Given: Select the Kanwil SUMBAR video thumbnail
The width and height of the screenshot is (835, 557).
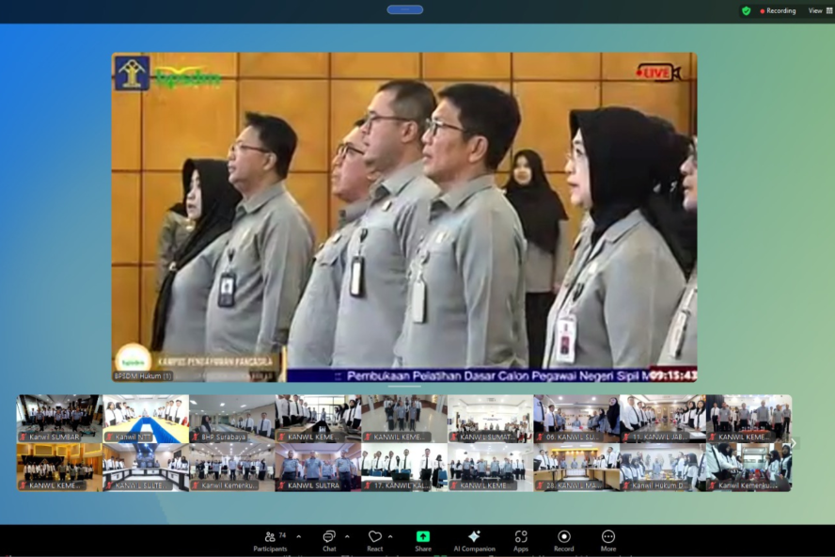Looking at the screenshot, I should [x=59, y=418].
